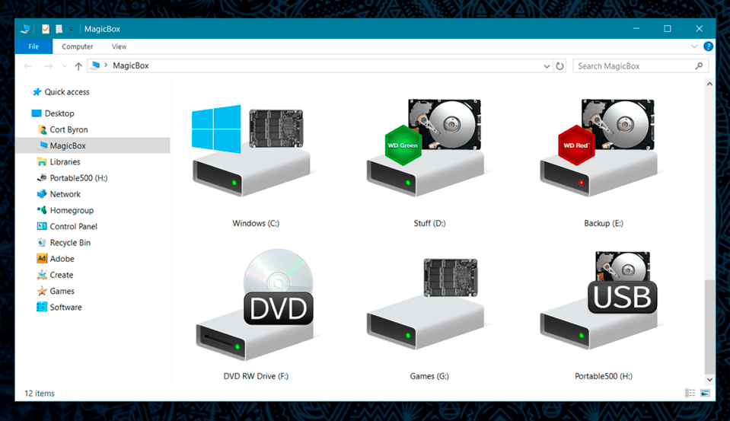
Task: Expand the ribbon with the chevron
Action: coord(694,46)
